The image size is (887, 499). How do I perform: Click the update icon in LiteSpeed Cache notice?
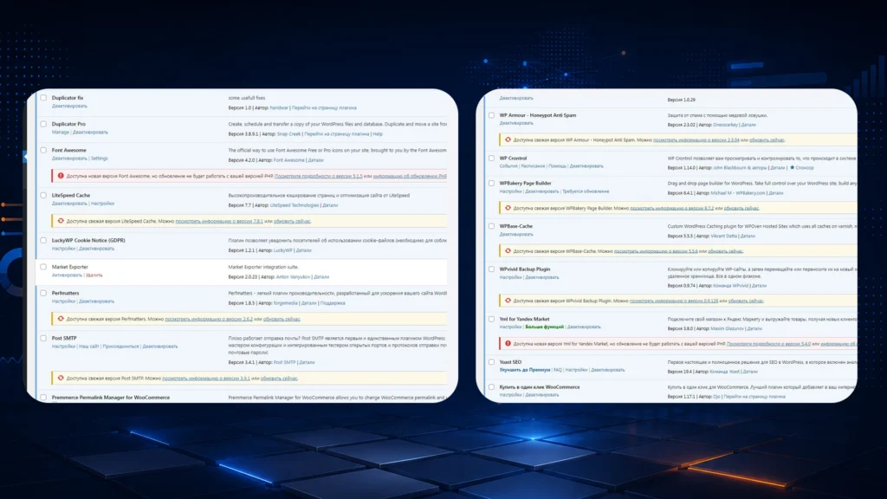point(61,221)
